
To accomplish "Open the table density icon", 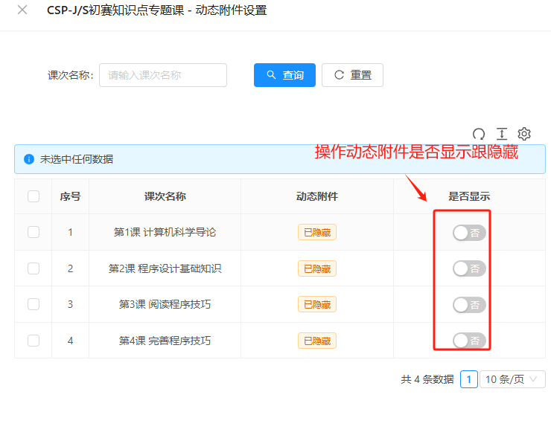I will click(x=502, y=134).
